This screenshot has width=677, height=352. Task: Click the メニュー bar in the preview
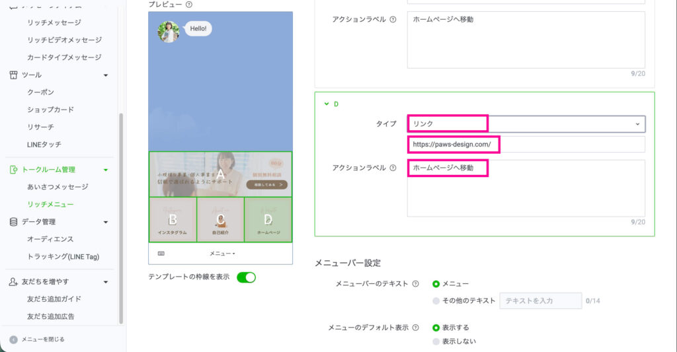tap(222, 254)
